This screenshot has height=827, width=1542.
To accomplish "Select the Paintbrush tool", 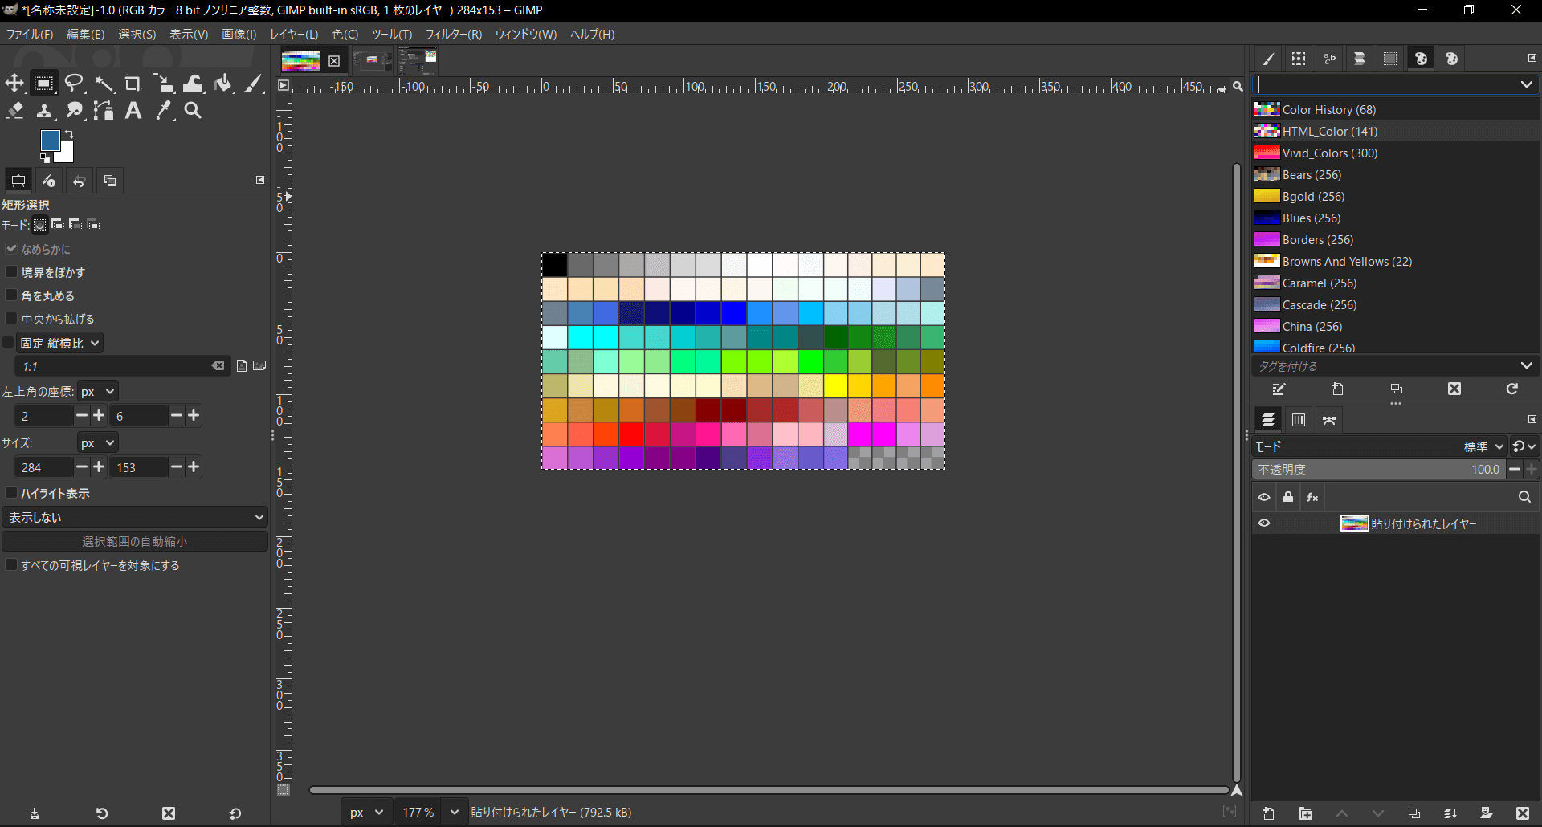I will pos(253,84).
